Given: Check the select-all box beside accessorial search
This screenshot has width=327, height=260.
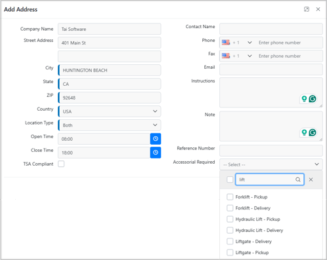Looking at the screenshot, I should tap(230, 179).
